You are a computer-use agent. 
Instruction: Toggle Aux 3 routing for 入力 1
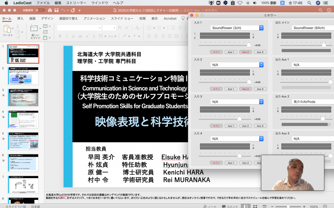[x=260, y=52]
